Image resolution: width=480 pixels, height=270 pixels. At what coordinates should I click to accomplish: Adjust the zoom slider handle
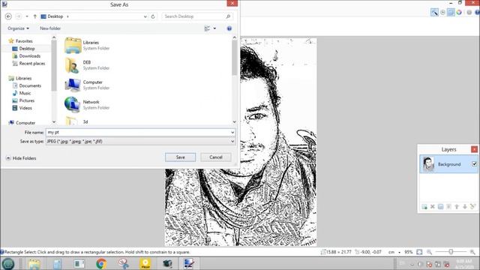(x=451, y=252)
